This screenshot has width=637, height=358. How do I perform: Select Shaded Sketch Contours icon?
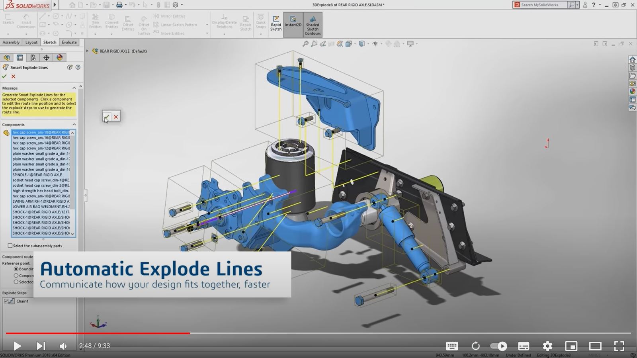pyautogui.click(x=313, y=24)
